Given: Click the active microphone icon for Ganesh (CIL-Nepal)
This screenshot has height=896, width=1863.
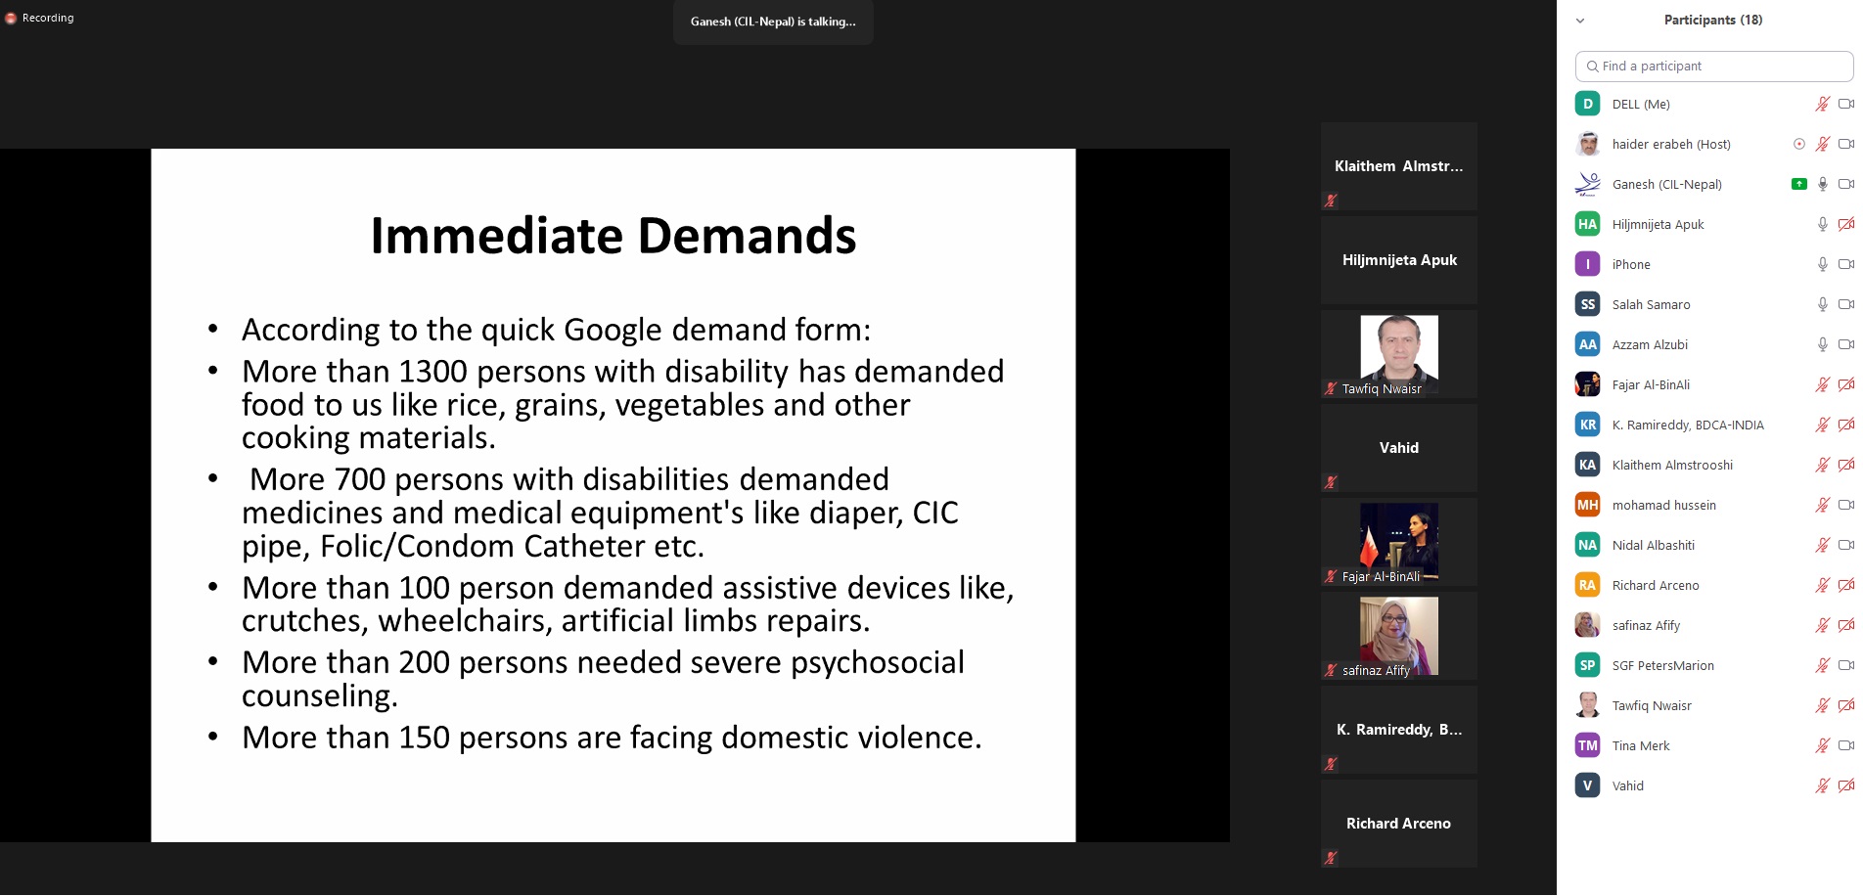Looking at the screenshot, I should tap(1822, 184).
